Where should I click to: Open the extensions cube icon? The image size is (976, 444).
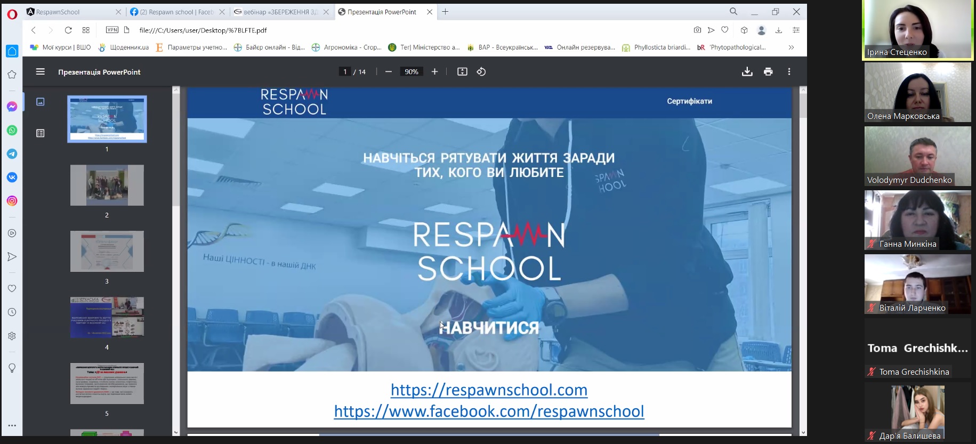pos(744,30)
